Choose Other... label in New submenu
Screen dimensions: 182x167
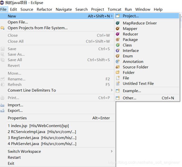click(130, 98)
